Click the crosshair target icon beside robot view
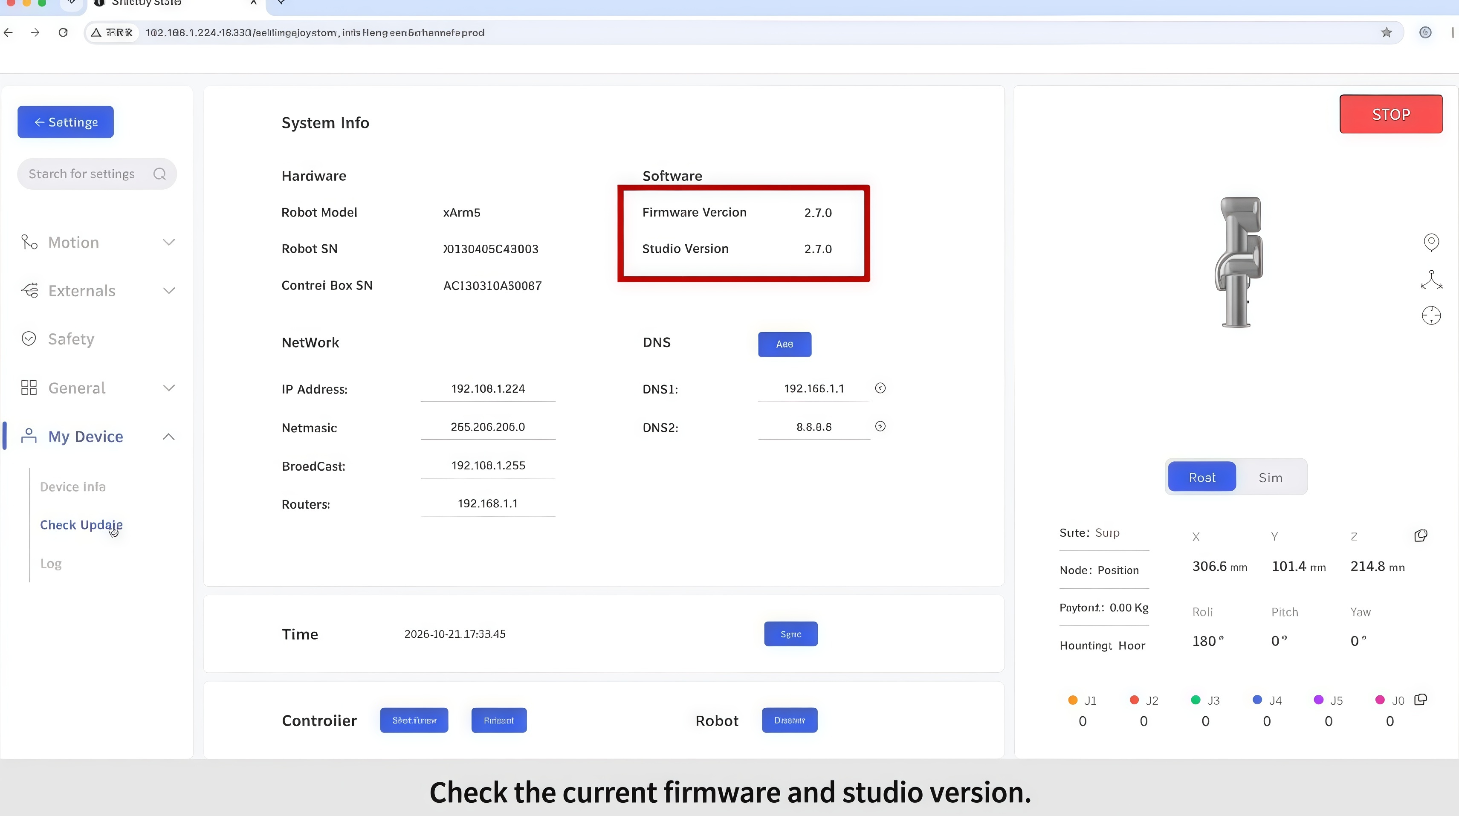Screen dimensions: 1459x816 (1431, 315)
